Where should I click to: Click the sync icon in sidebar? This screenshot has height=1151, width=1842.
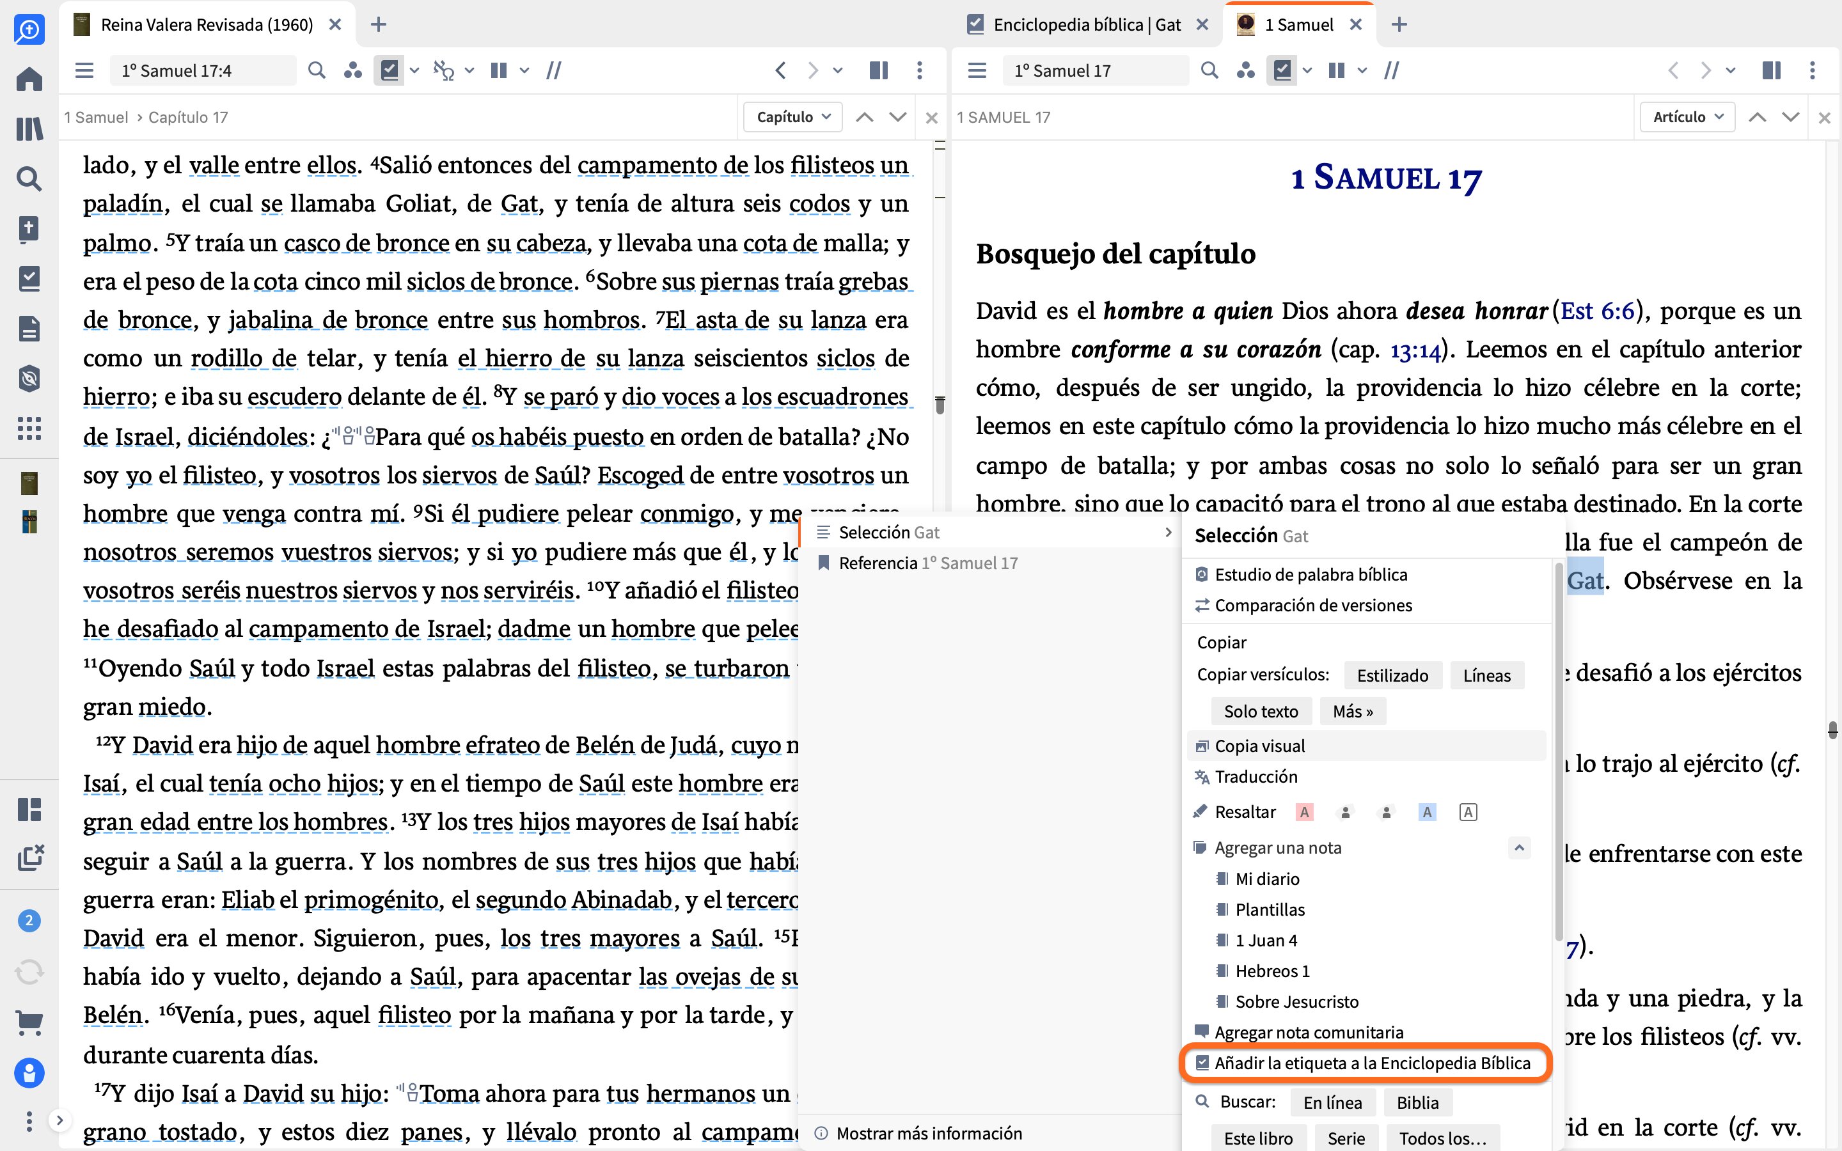[x=29, y=972]
